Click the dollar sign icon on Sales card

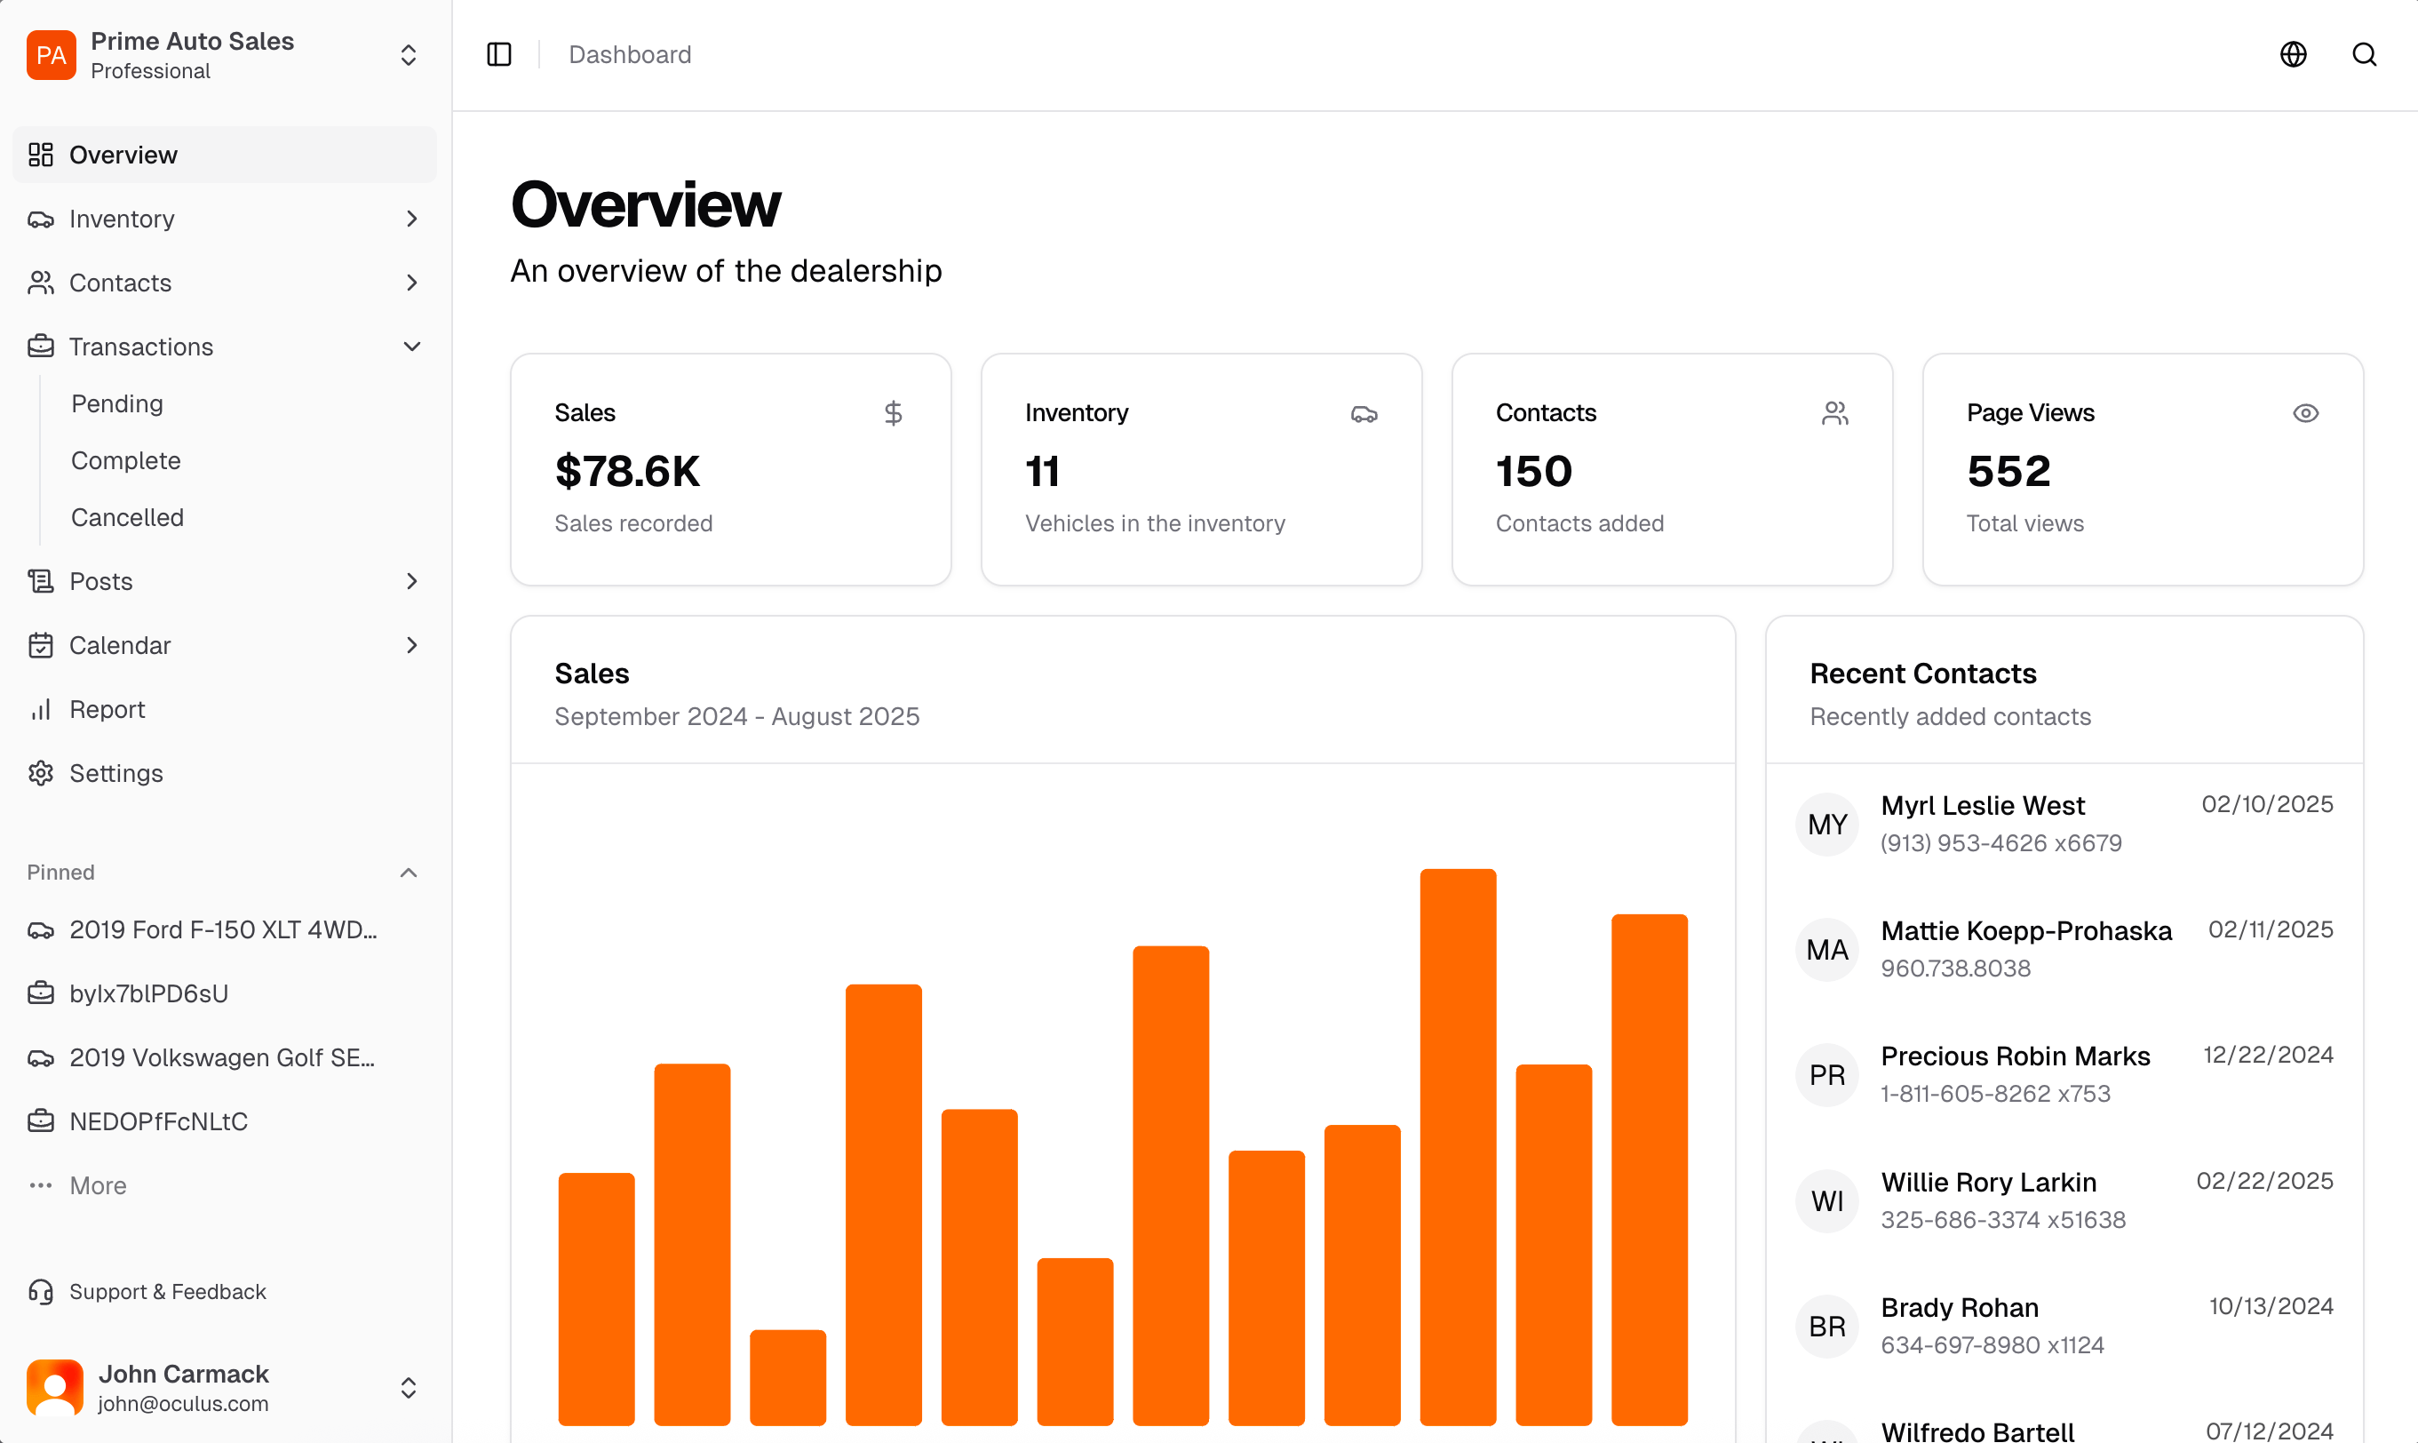coord(893,413)
